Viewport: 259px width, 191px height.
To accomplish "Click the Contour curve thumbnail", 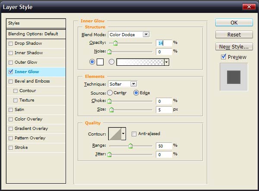I will pos(115,134).
